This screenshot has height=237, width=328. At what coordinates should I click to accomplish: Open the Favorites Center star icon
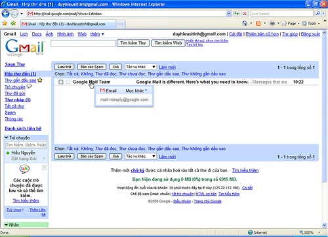click(x=5, y=23)
